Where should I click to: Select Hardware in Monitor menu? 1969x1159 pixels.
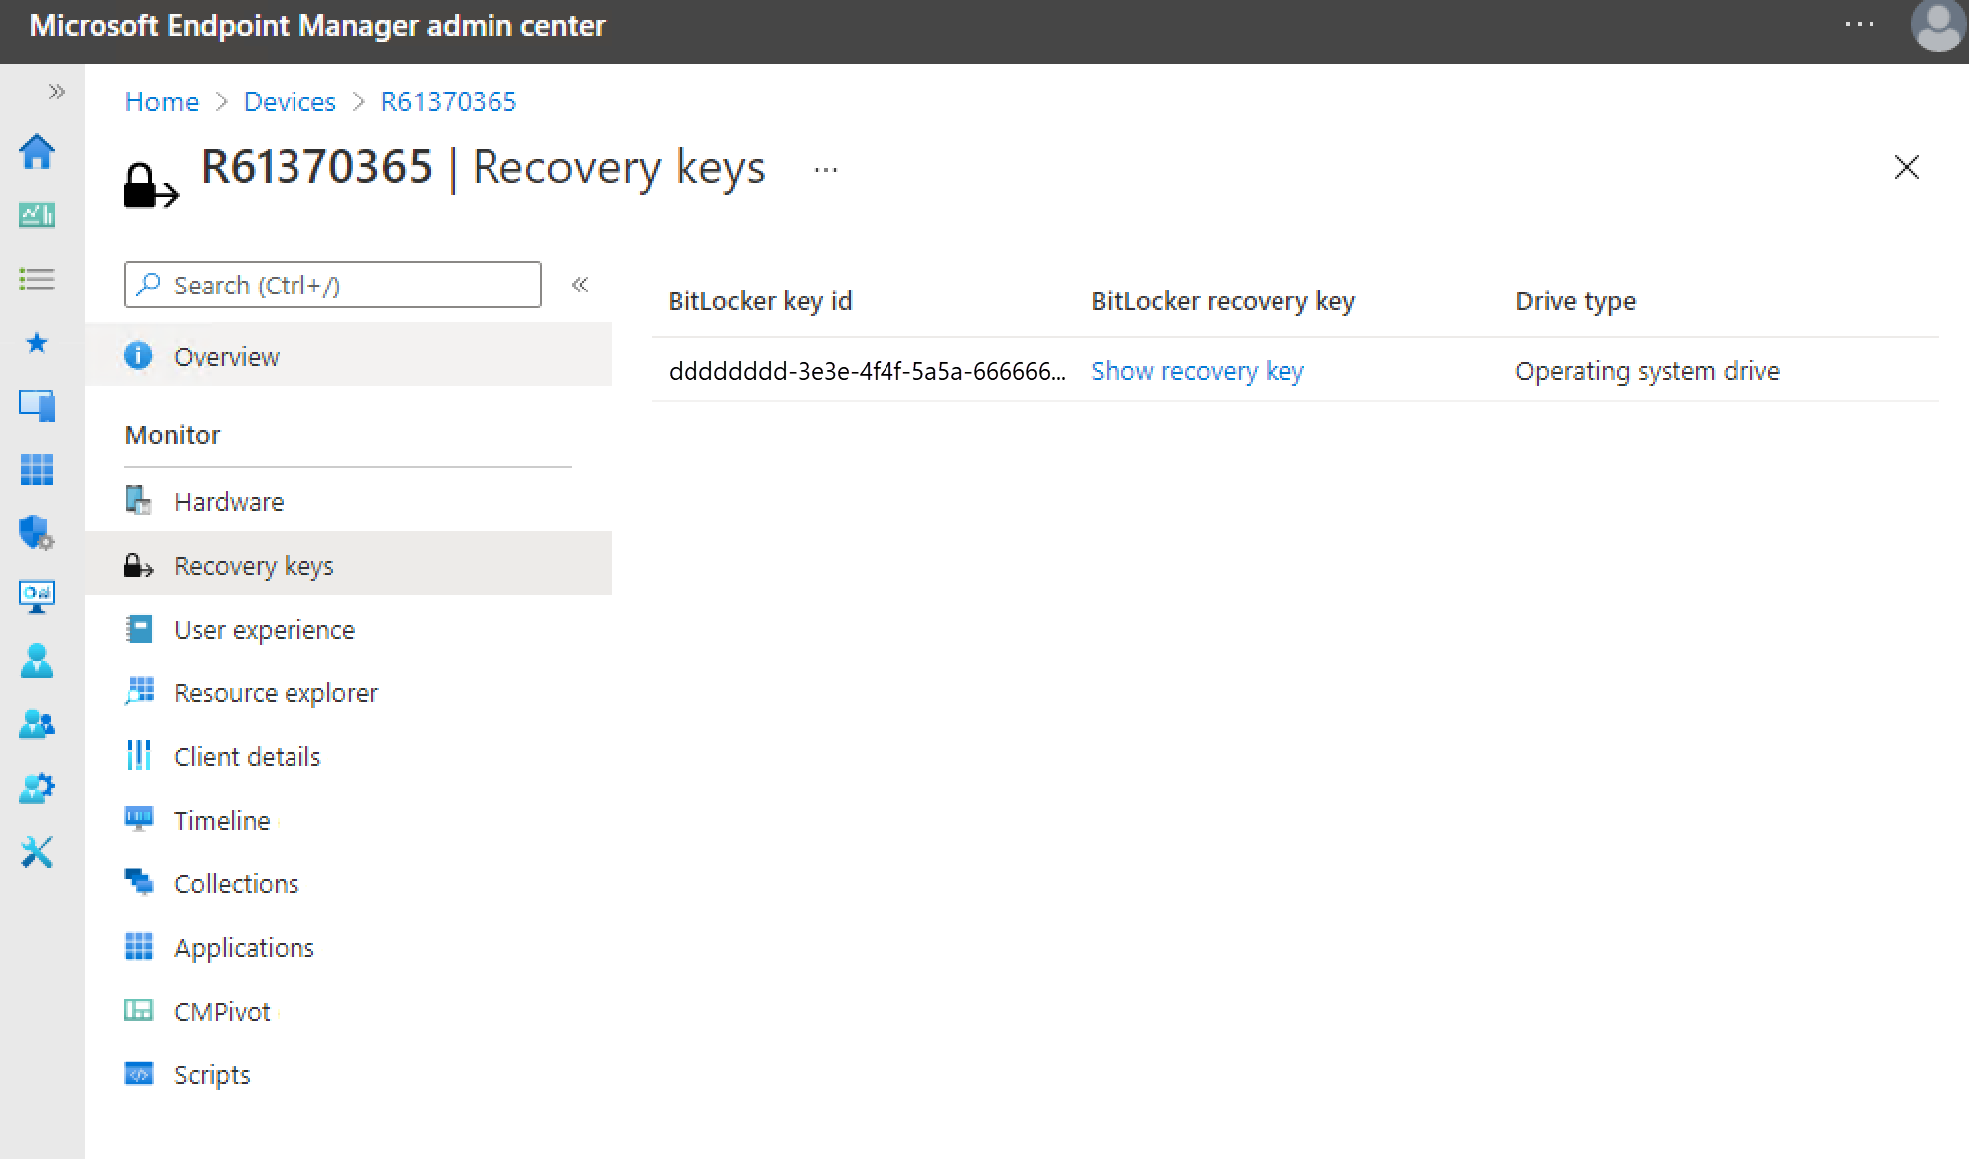(229, 502)
